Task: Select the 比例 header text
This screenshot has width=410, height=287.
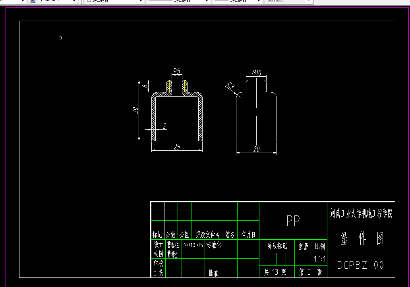Action: [319, 246]
